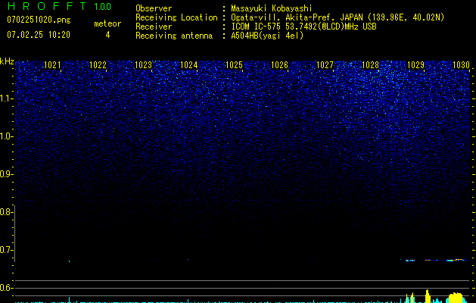Image resolution: width=476 pixels, height=303 pixels.
Task: Click the kHz axis unit label
Action: point(7,61)
